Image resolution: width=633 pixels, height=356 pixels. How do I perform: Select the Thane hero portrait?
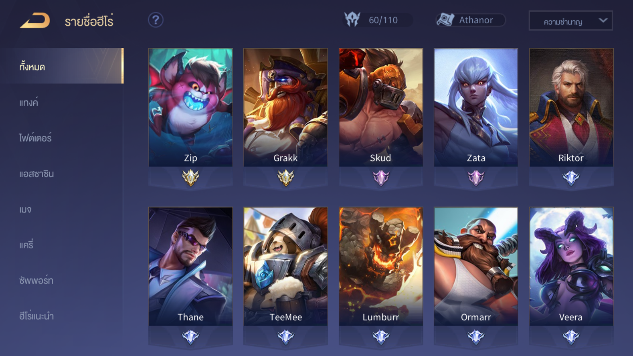point(191,266)
